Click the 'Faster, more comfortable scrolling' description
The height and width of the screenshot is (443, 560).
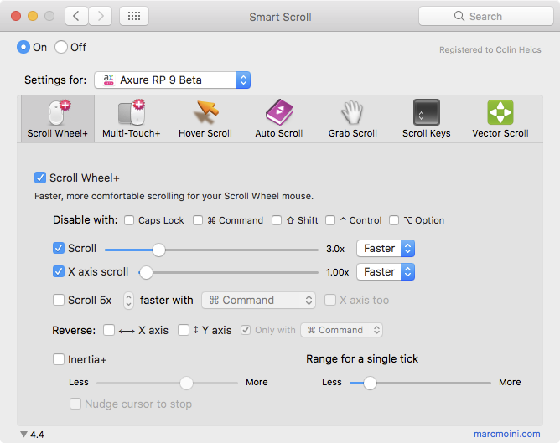(174, 196)
